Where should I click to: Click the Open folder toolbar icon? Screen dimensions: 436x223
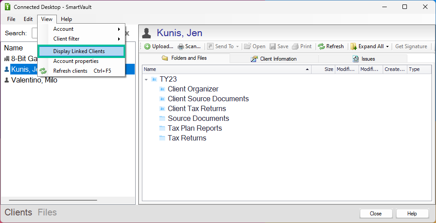248,46
